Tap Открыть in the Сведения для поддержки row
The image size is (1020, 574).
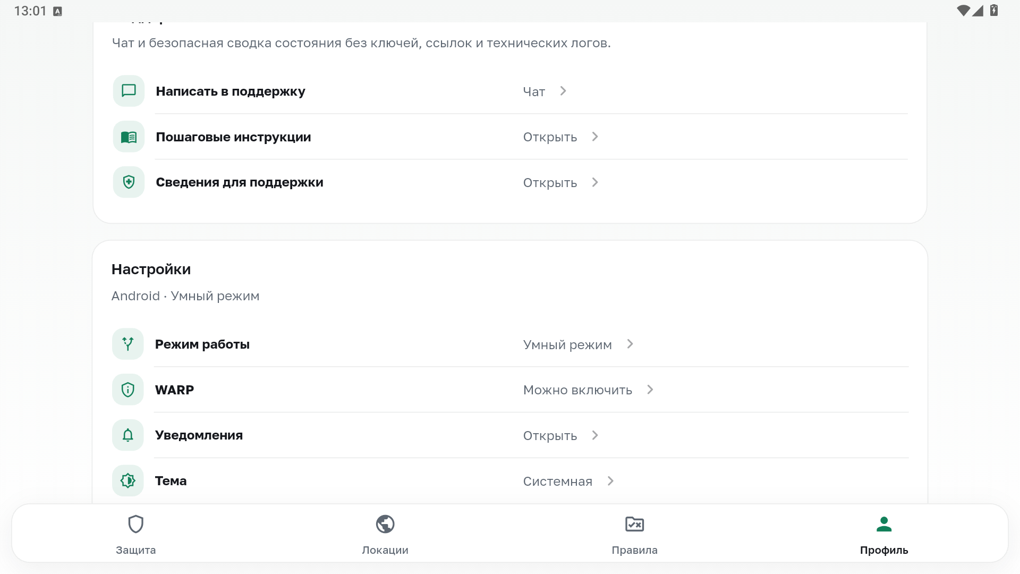point(550,183)
